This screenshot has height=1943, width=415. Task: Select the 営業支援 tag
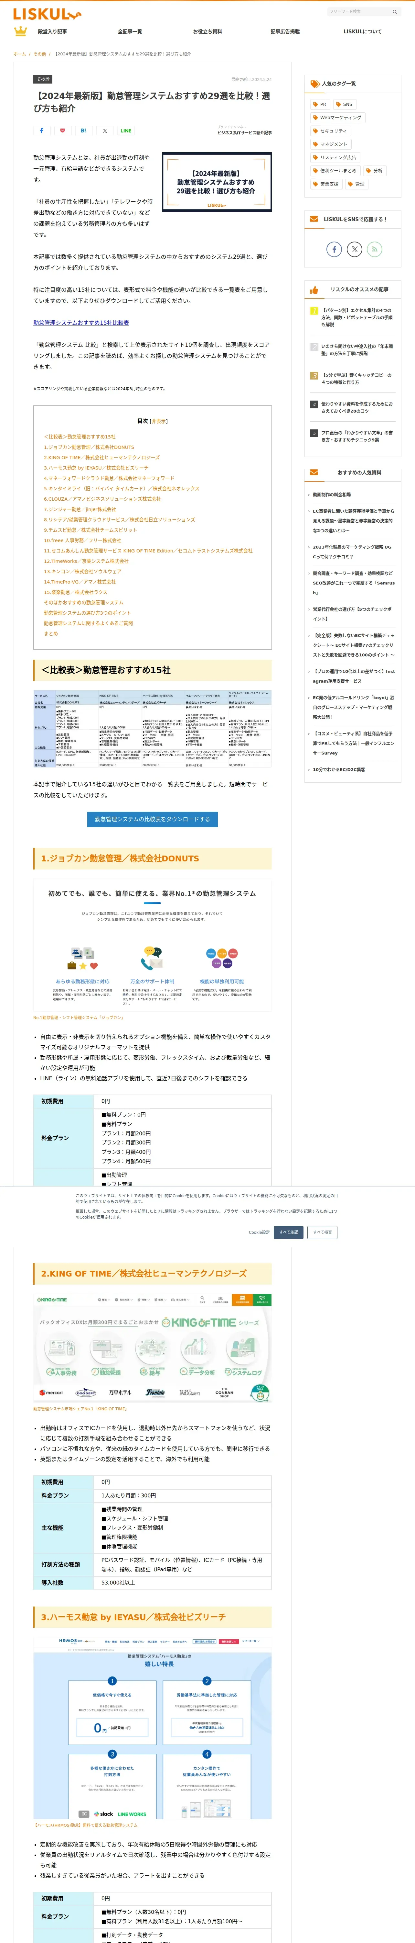[x=326, y=184]
